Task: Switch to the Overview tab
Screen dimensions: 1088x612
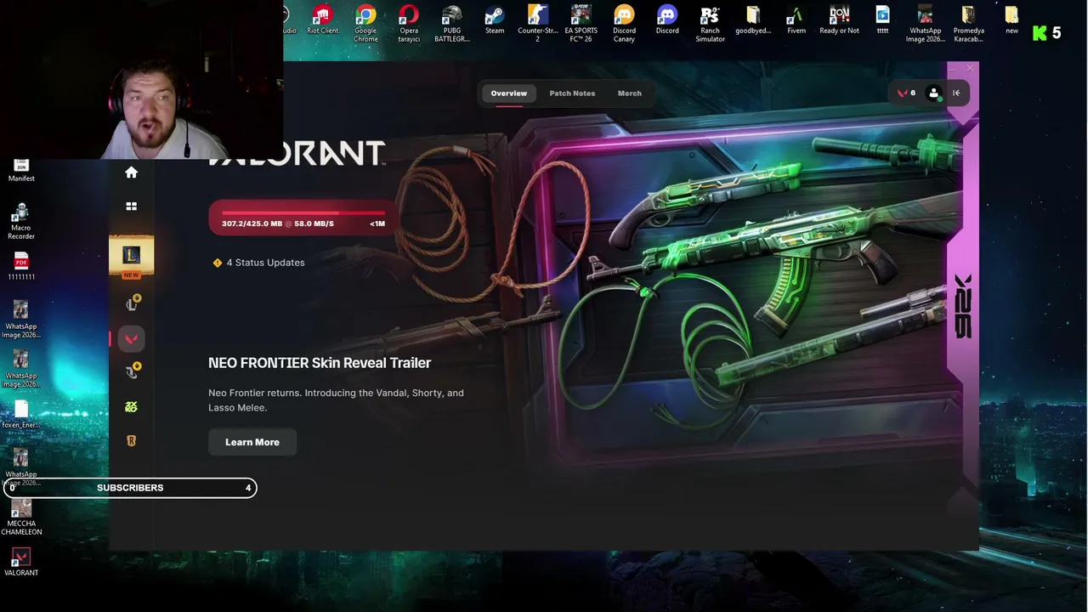Action: point(508,93)
